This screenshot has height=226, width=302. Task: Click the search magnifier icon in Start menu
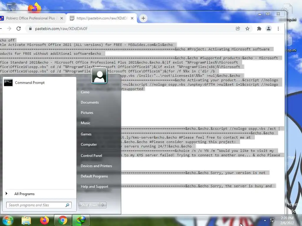(68, 205)
